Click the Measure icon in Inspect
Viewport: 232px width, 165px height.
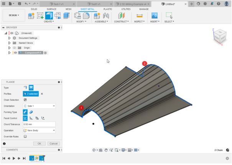pos(139,16)
